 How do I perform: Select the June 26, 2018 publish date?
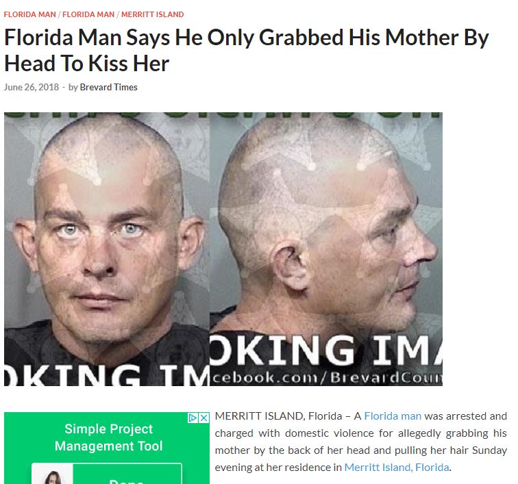[x=32, y=87]
